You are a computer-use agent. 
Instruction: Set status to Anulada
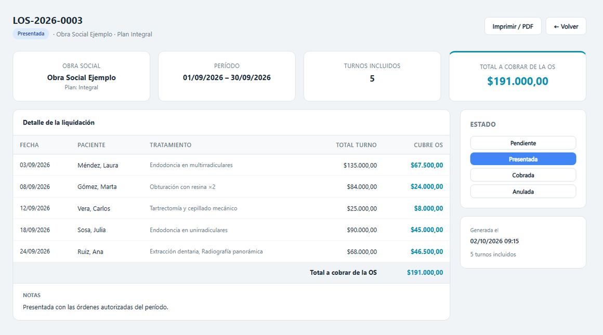pos(523,191)
